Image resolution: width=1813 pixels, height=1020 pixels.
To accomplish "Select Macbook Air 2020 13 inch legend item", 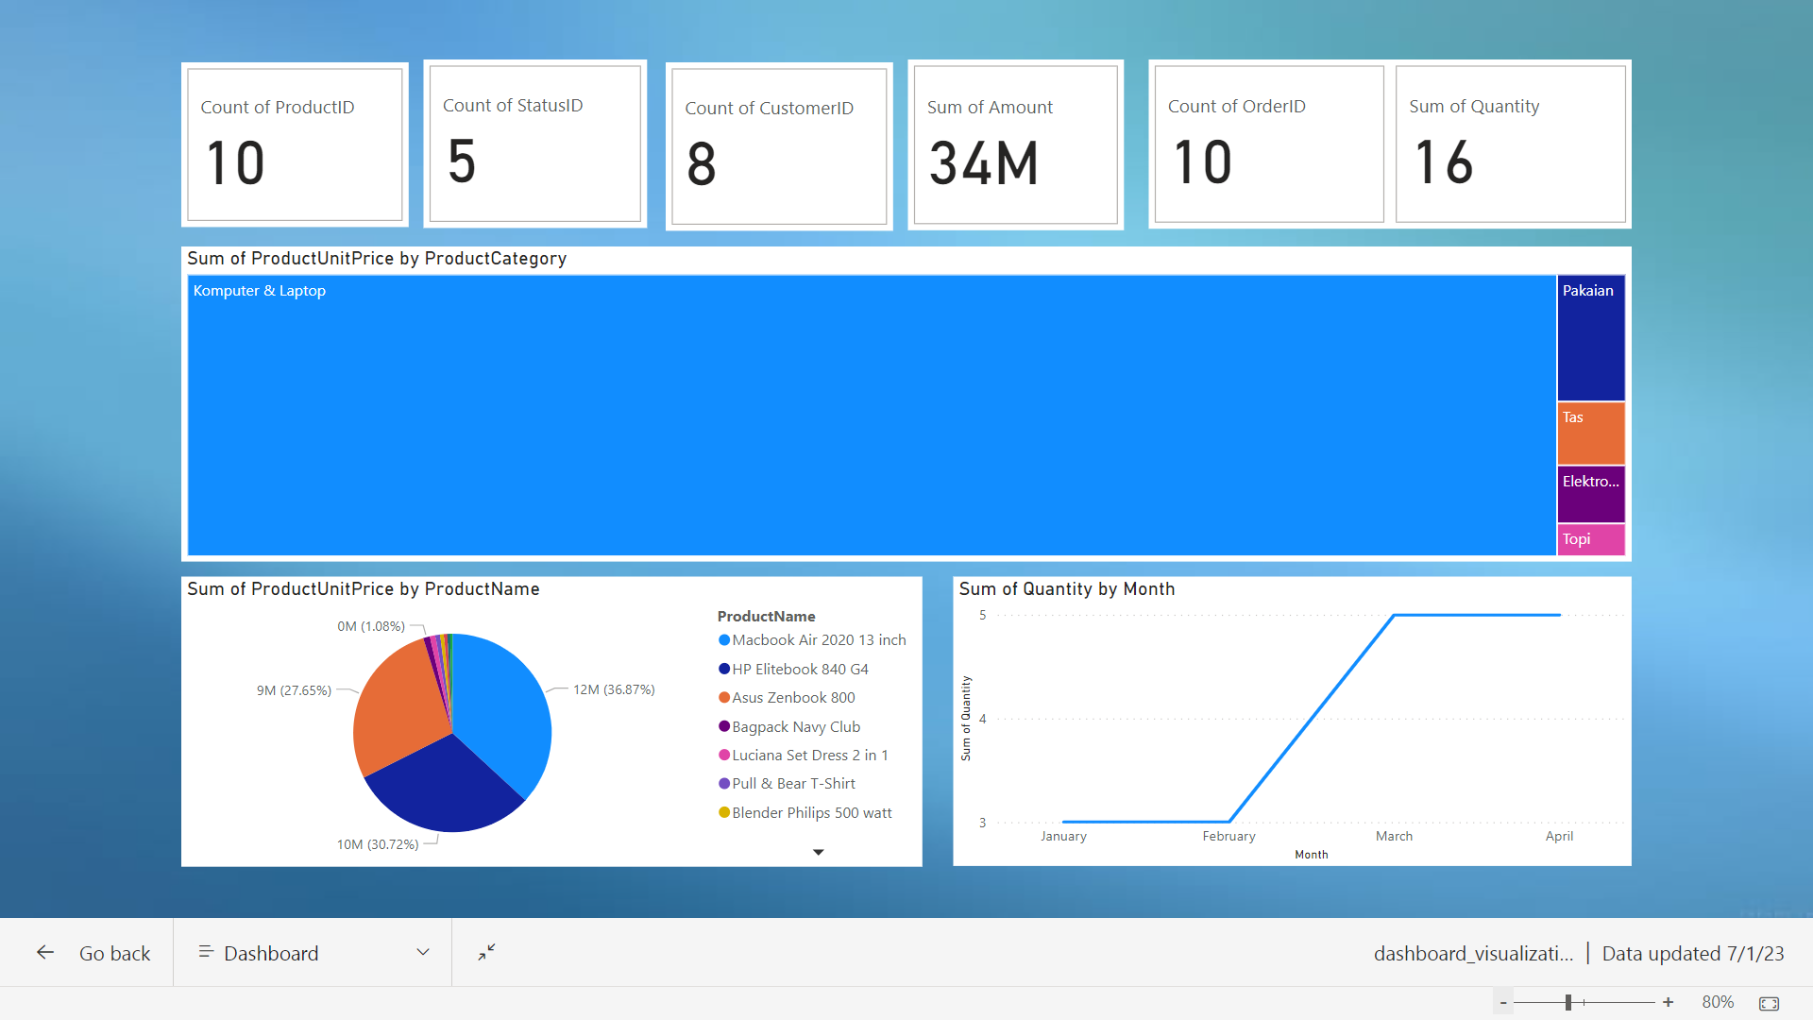I will [x=818, y=640].
